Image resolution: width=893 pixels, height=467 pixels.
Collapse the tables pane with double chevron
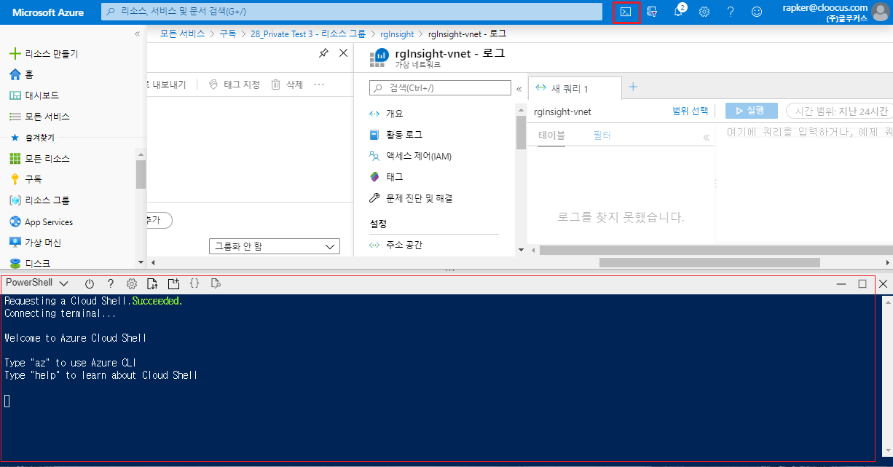click(x=706, y=137)
